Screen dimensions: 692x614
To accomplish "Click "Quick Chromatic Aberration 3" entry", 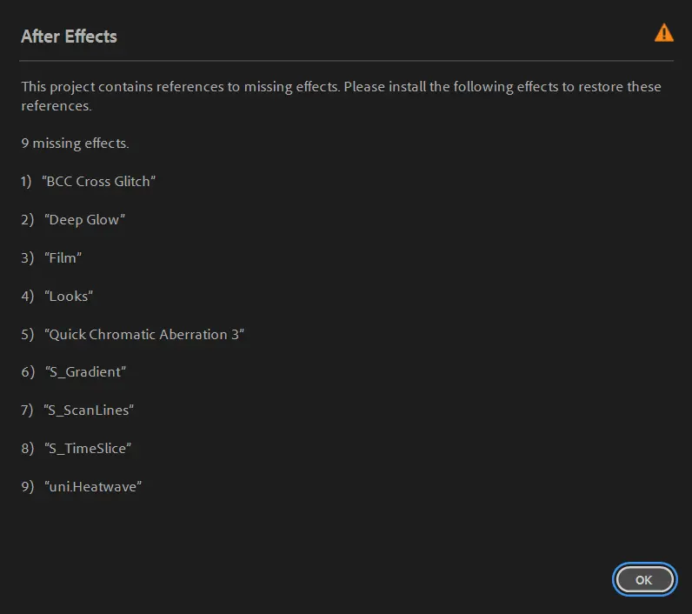I will click(143, 335).
